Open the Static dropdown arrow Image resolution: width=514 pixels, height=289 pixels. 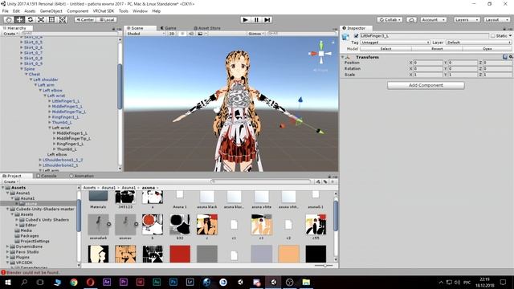511,35
